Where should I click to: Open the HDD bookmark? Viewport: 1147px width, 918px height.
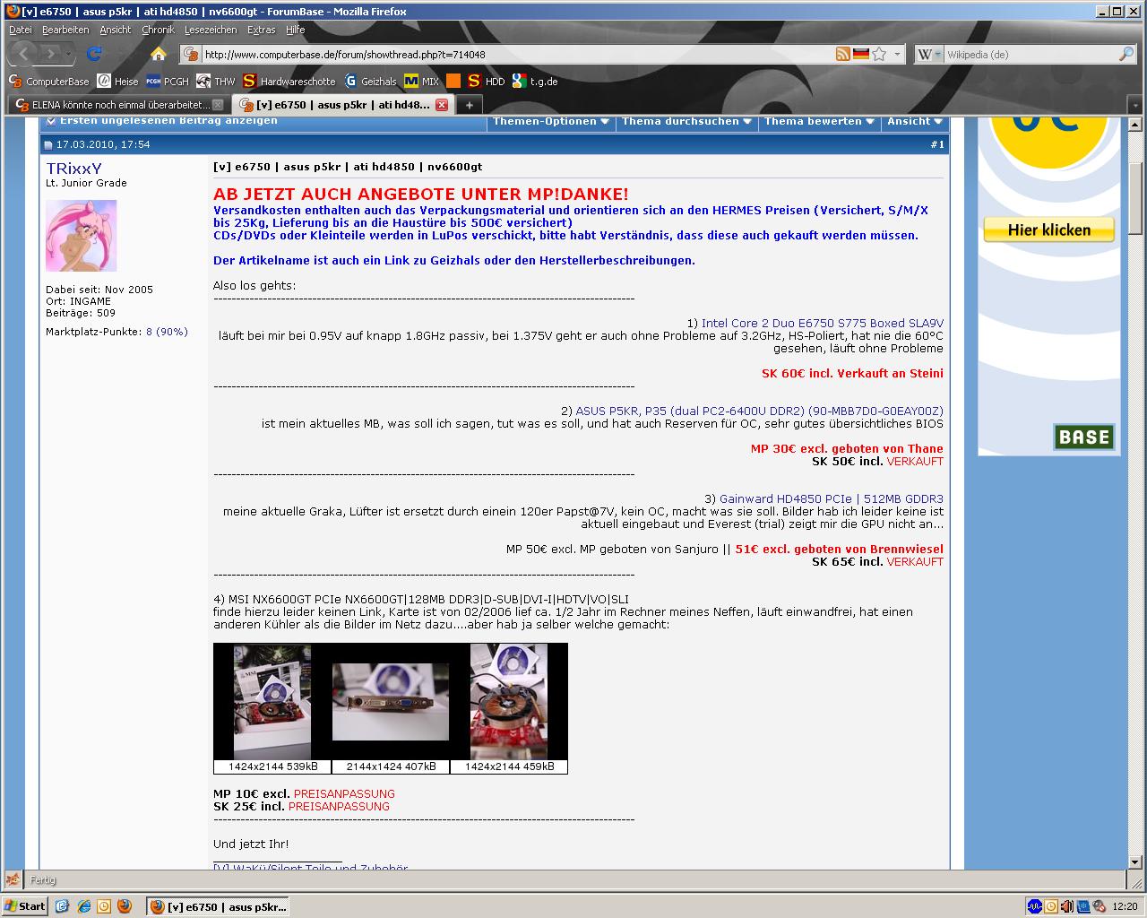point(486,82)
